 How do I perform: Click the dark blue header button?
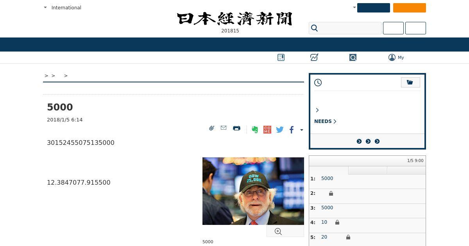pos(374,8)
